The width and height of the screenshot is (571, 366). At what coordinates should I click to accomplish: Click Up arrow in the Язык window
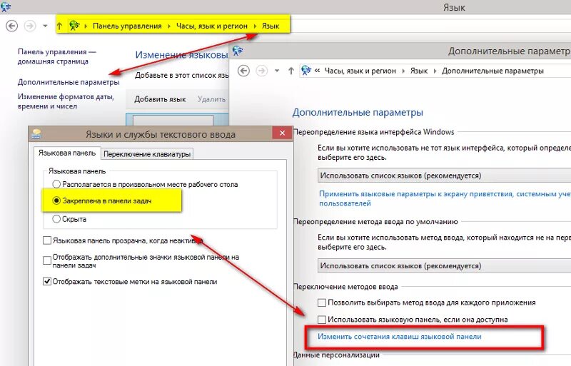[x=59, y=26]
